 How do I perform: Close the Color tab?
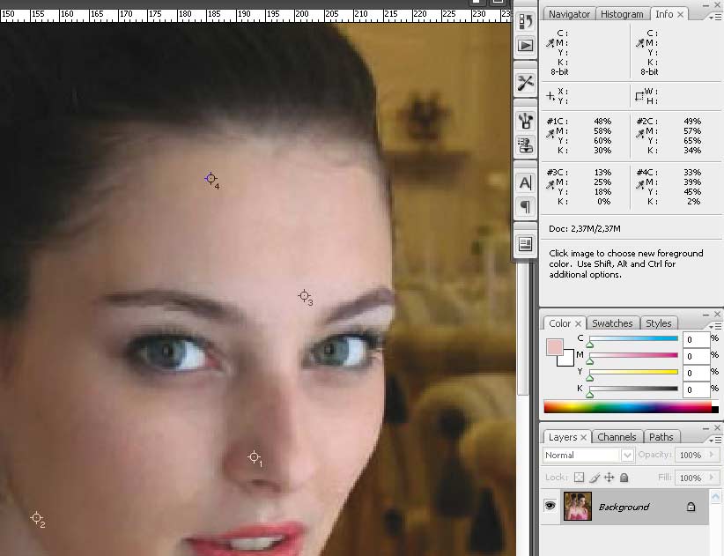click(578, 323)
